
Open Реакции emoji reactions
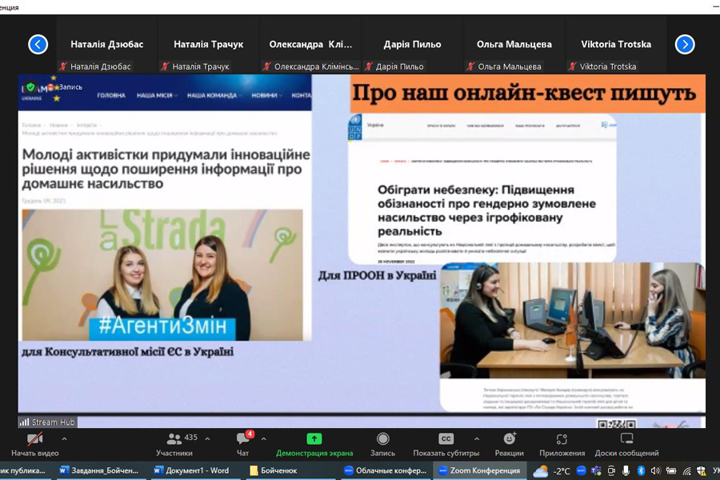(510, 444)
